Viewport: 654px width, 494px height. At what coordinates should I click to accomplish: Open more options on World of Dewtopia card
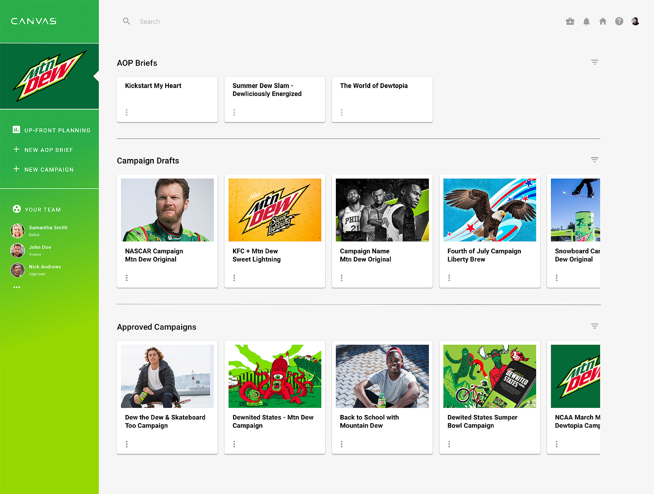(x=342, y=112)
